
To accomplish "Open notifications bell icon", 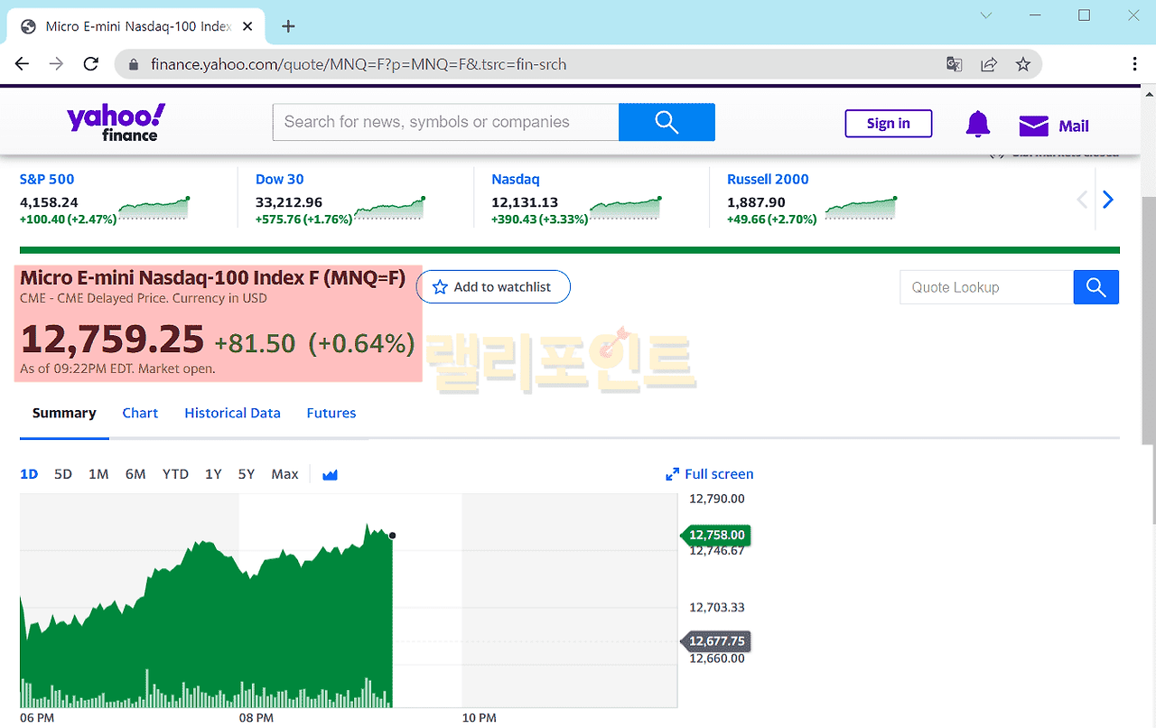I will coord(977,125).
